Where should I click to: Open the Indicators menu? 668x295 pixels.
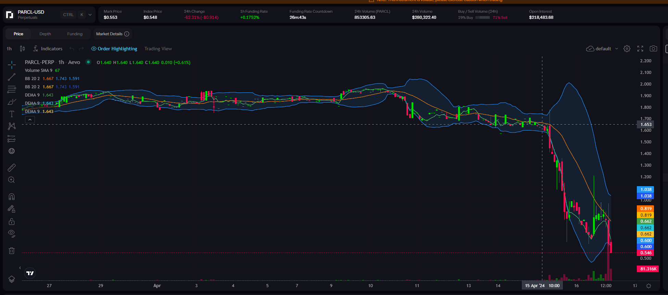[x=48, y=49]
